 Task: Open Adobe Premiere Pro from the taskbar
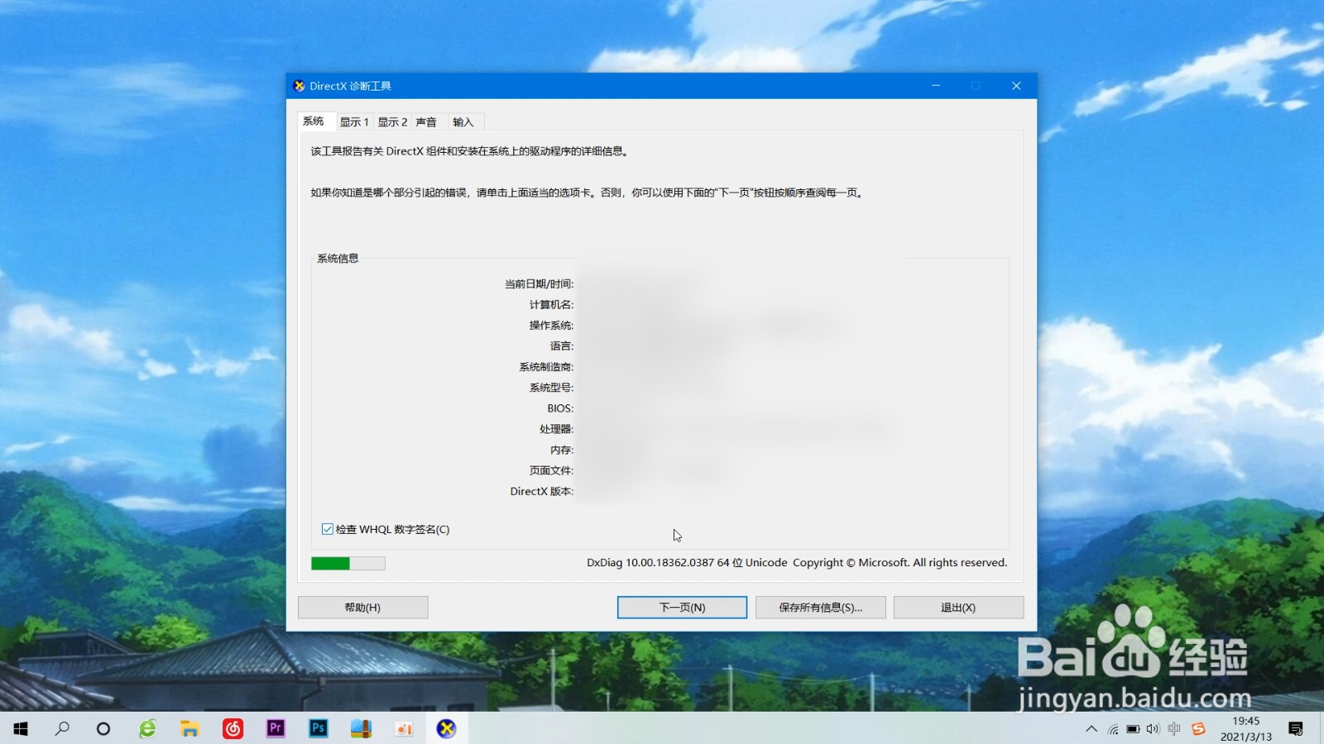click(x=276, y=729)
